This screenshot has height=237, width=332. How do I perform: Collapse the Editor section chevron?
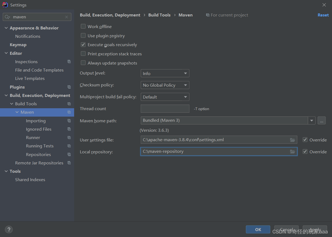pos(6,53)
